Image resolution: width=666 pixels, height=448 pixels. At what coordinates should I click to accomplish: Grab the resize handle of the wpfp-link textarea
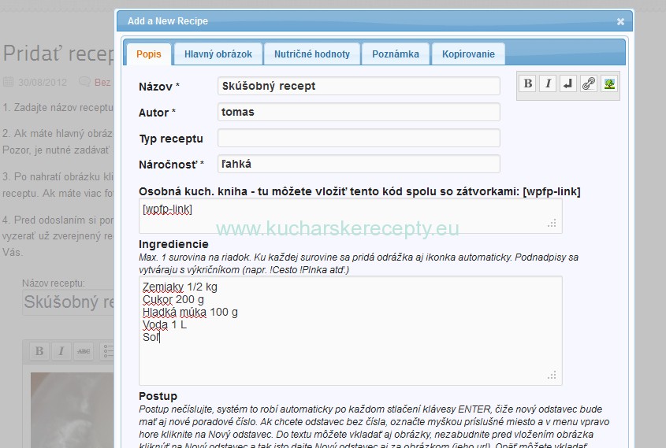(552, 223)
